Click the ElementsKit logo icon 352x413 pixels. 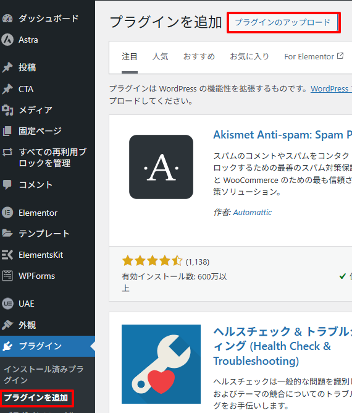click(7, 255)
